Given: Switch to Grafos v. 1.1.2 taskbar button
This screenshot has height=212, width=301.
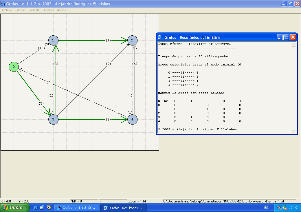Looking at the screenshot, I should [x=77, y=208].
